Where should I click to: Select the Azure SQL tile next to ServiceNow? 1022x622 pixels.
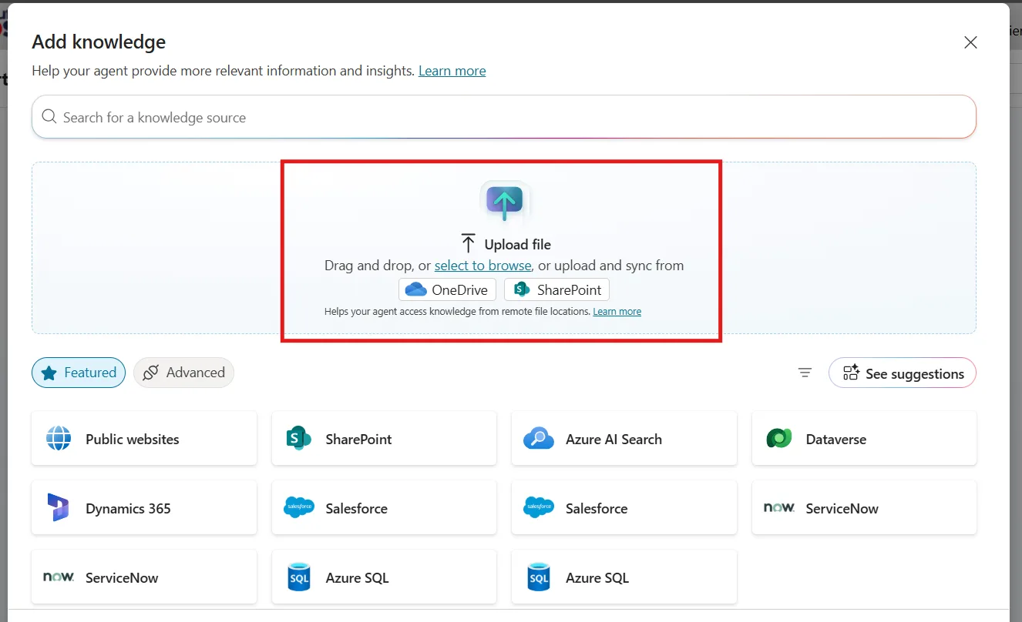384,577
